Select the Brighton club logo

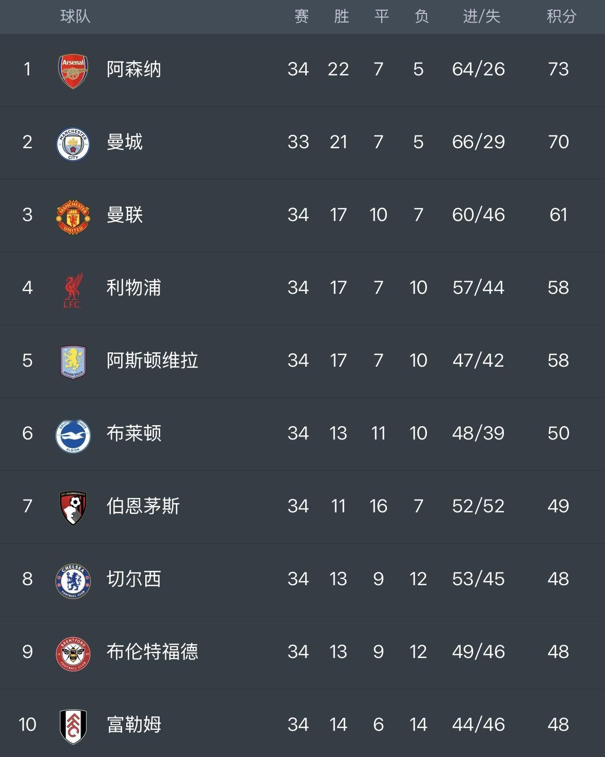click(x=73, y=435)
